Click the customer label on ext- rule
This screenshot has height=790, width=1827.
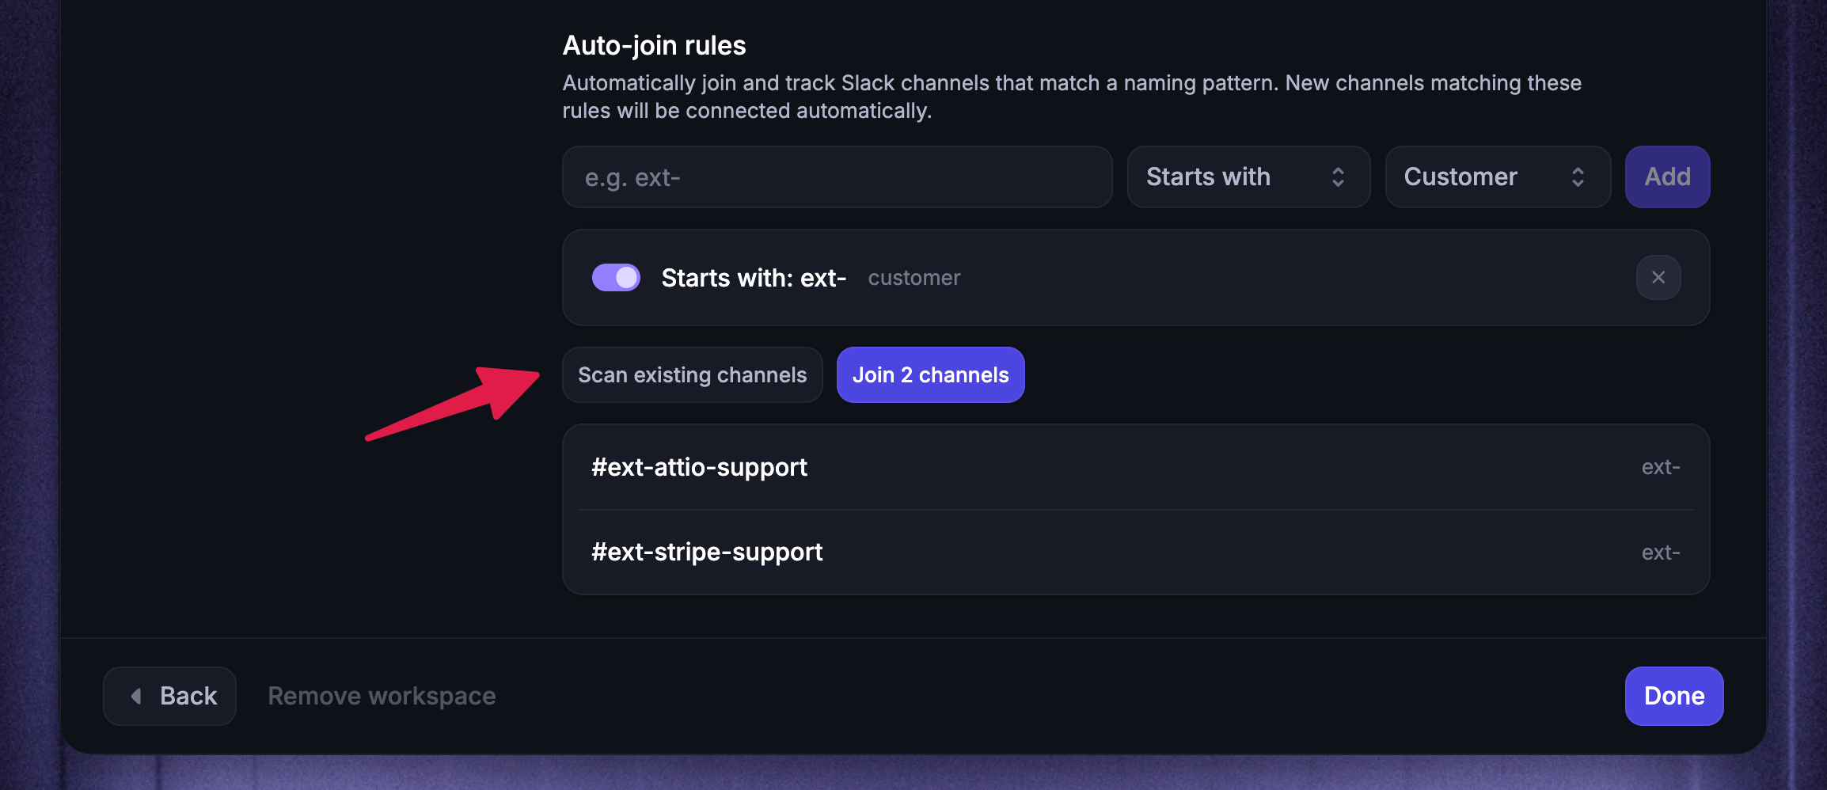(x=913, y=278)
